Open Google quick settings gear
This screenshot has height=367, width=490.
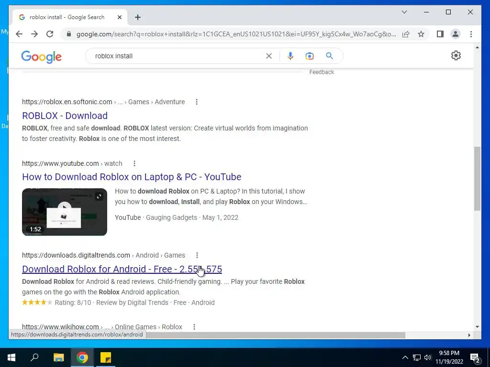(456, 55)
